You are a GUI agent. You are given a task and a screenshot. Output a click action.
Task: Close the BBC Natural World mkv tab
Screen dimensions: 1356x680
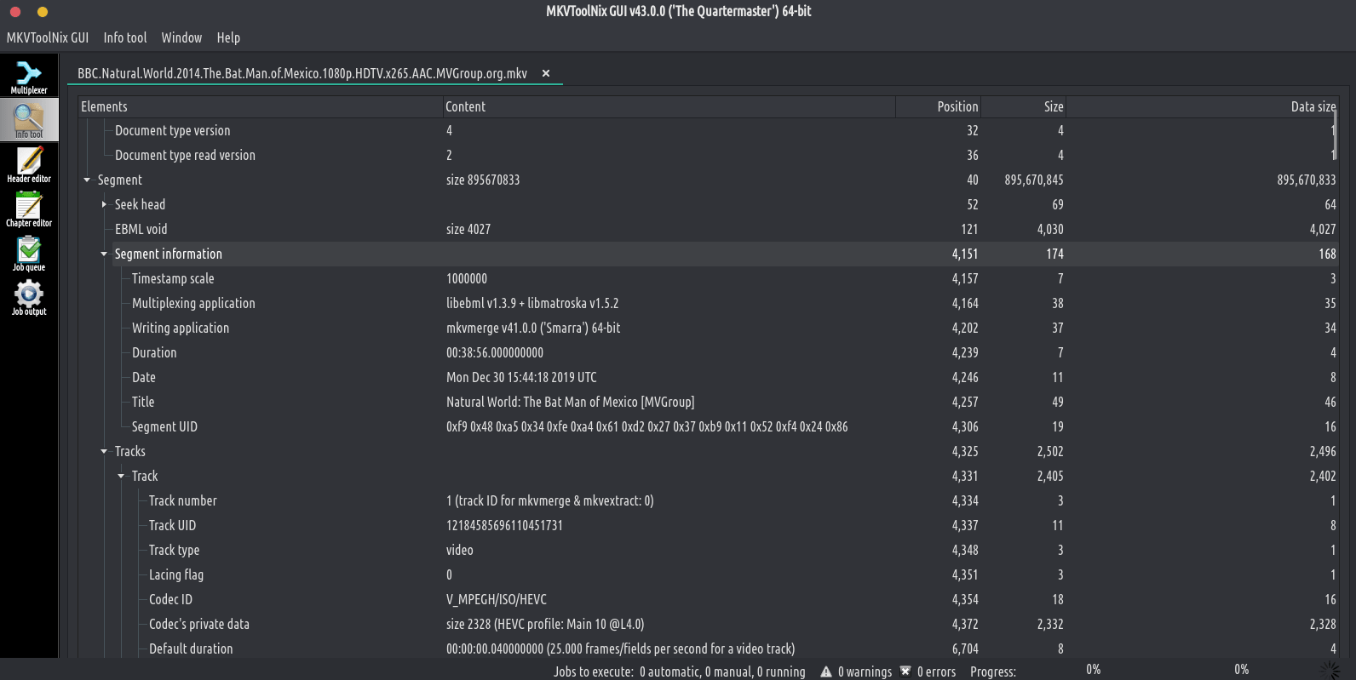tap(546, 73)
